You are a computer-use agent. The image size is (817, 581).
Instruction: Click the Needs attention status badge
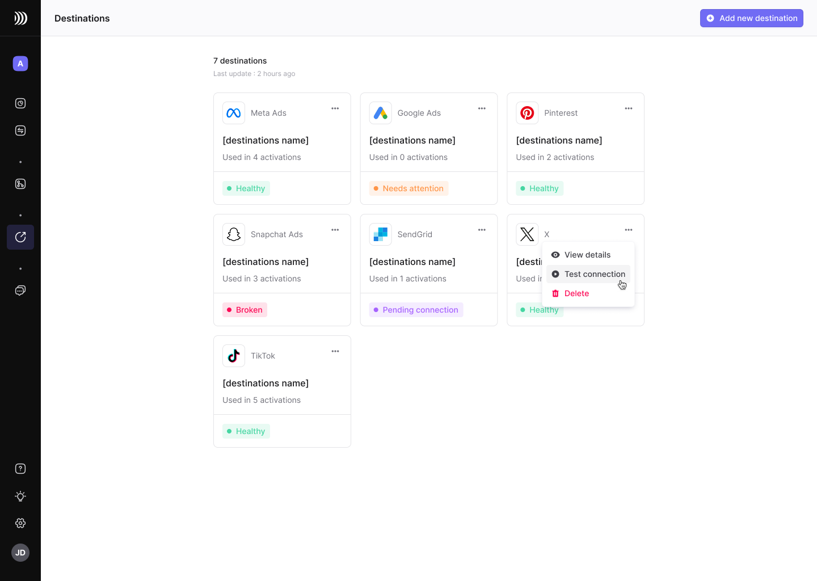tap(408, 188)
